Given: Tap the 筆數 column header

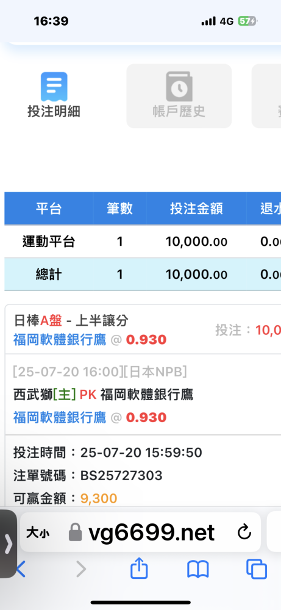Looking at the screenshot, I should pos(119,209).
